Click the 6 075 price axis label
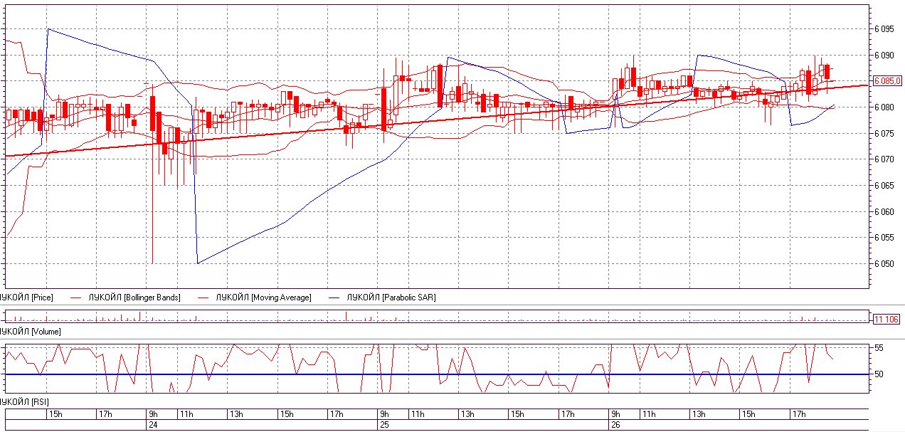Image resolution: width=905 pixels, height=432 pixels. 884,133
